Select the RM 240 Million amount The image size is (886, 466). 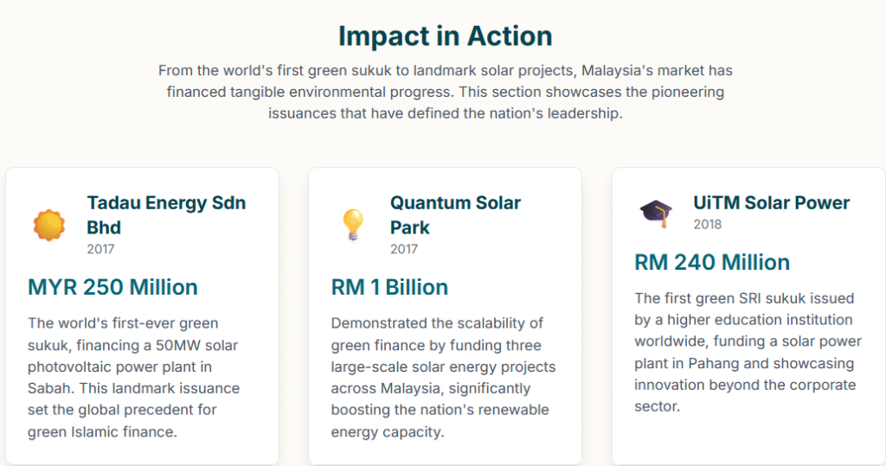point(712,262)
